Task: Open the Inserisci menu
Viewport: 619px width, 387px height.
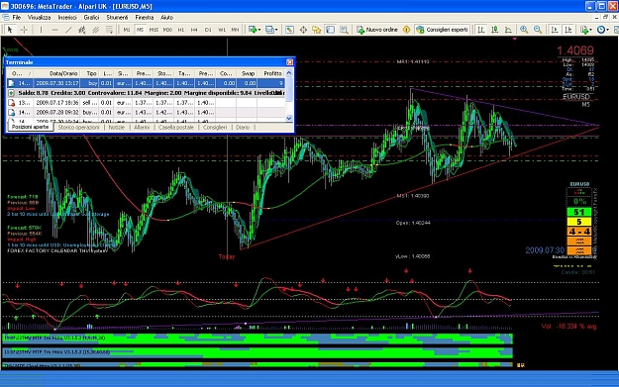Action: click(x=67, y=18)
